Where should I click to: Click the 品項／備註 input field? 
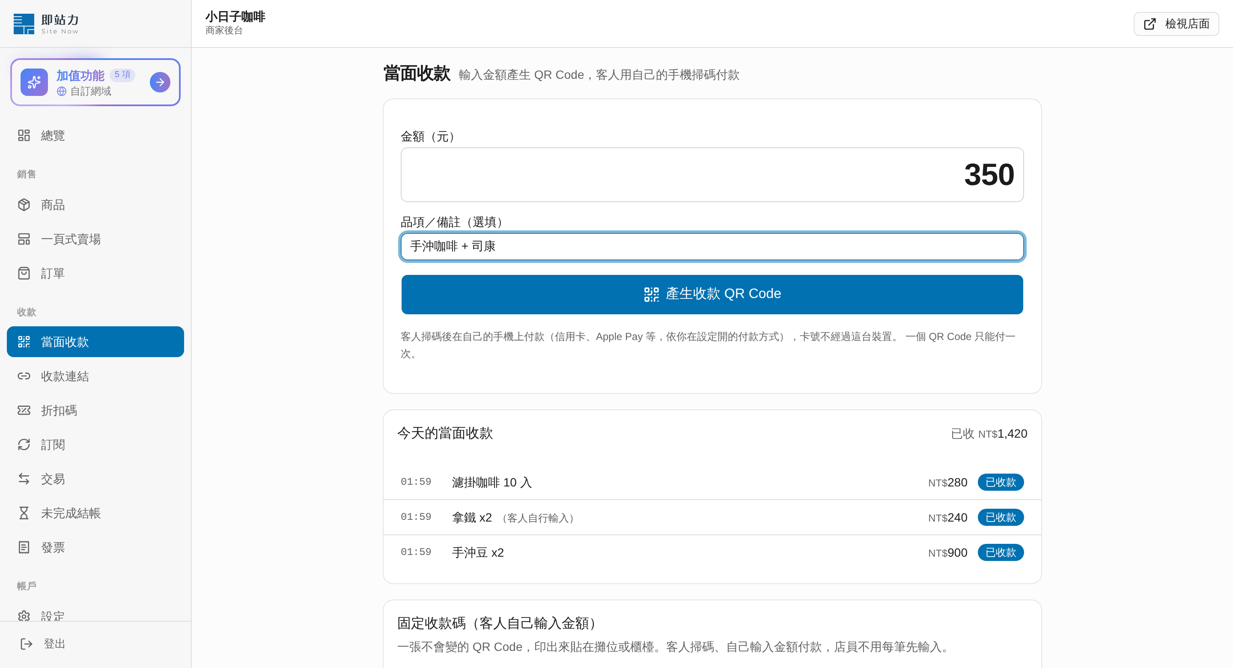pos(712,247)
